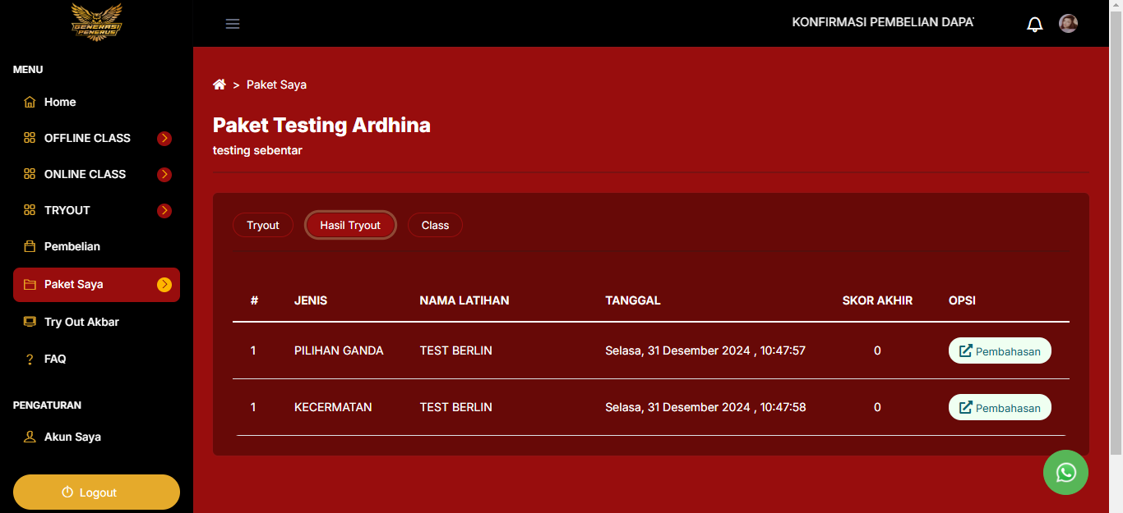Click the Akun Saya person icon

(x=30, y=437)
